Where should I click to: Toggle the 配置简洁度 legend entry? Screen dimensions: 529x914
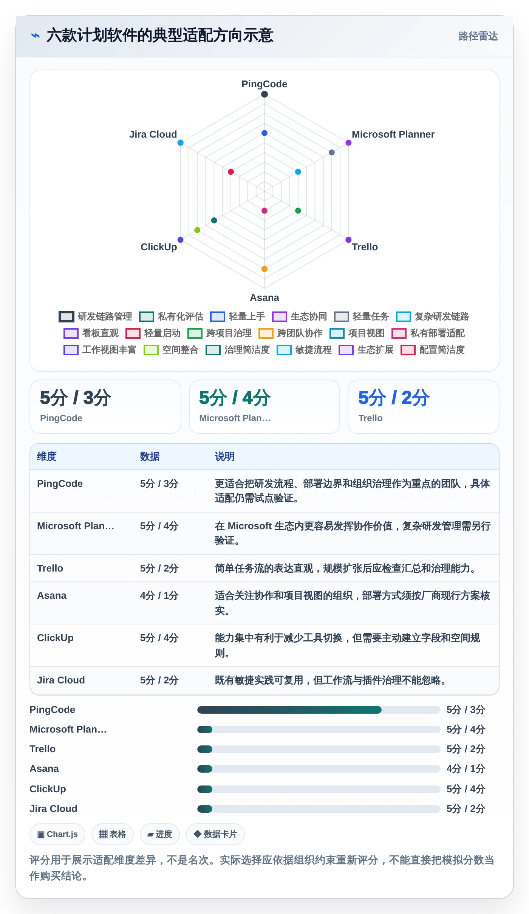click(x=433, y=350)
